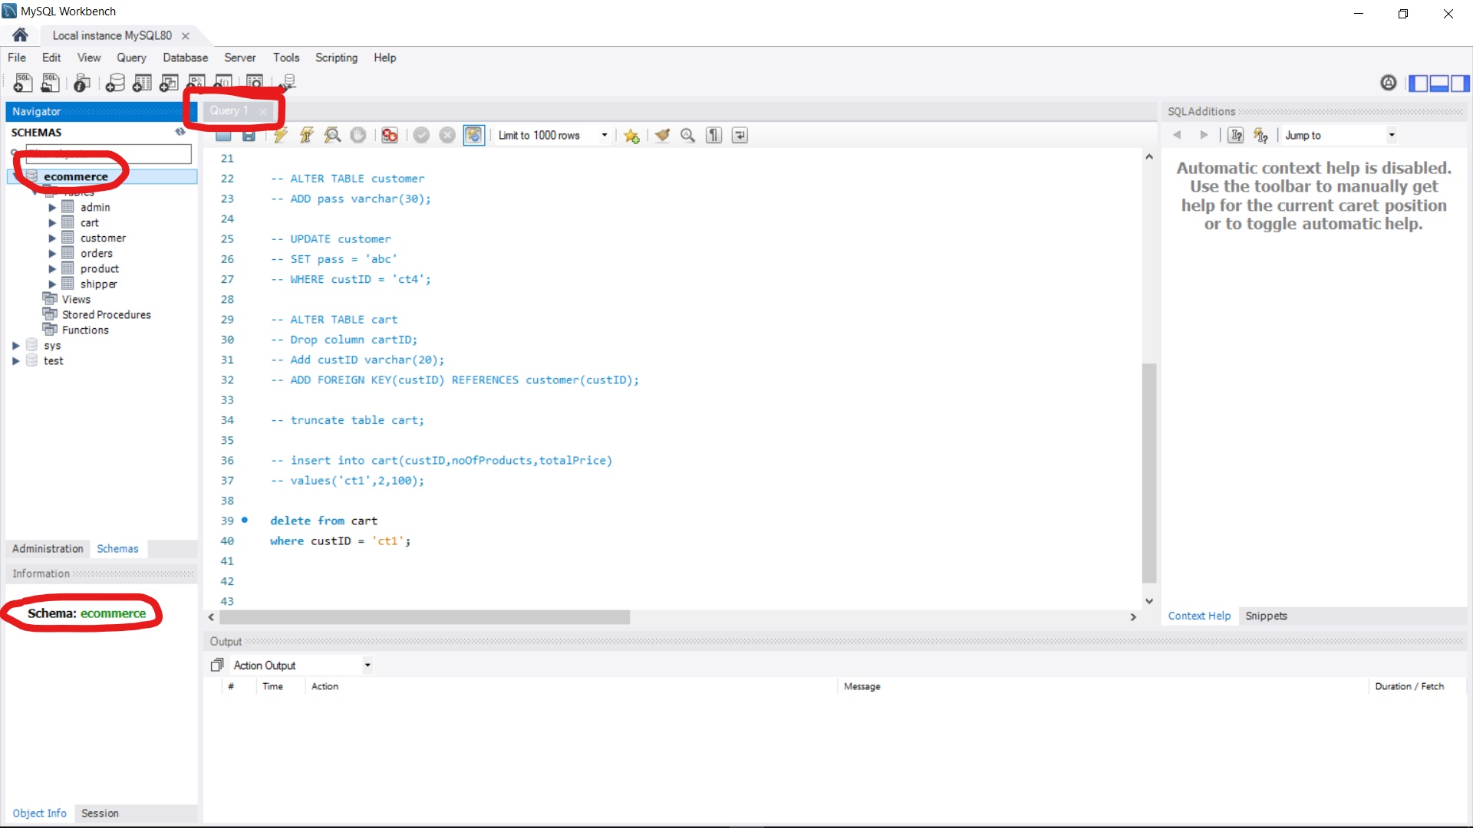This screenshot has width=1473, height=828.
Task: Create a new SQL tab for queries
Action: coord(23,83)
